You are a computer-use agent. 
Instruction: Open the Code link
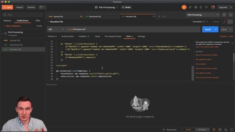(x=231, y=36)
